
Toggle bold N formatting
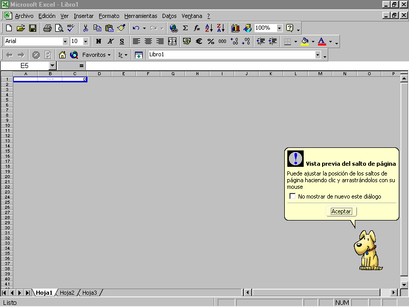[x=98, y=41]
